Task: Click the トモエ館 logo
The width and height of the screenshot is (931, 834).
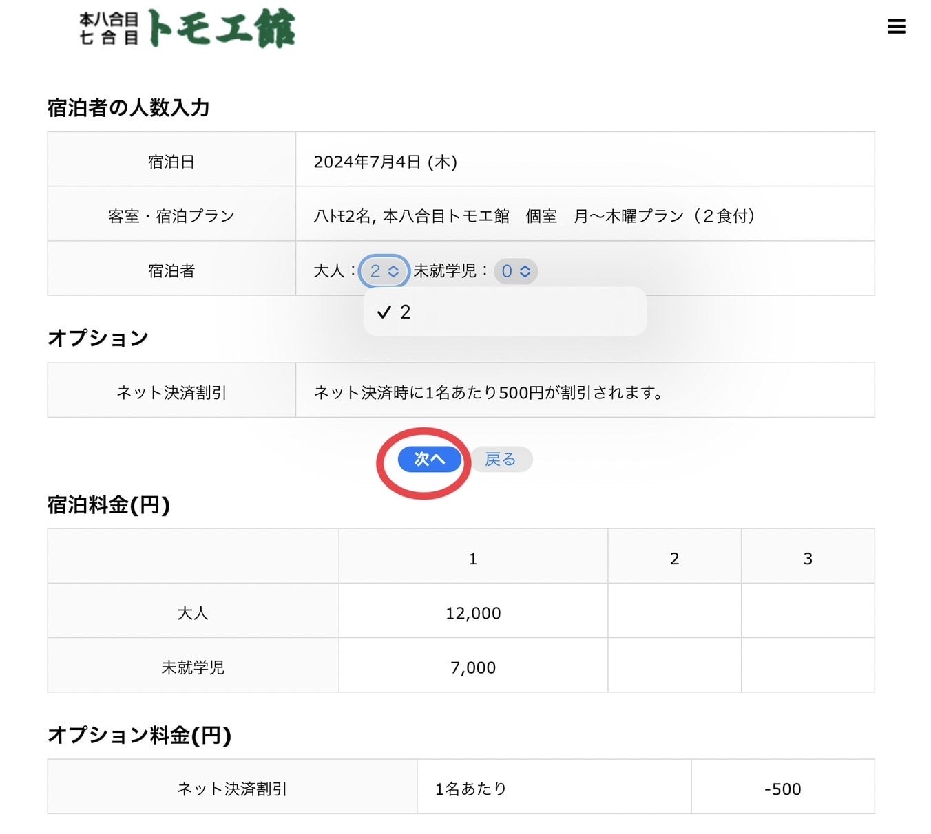Action: [x=187, y=28]
